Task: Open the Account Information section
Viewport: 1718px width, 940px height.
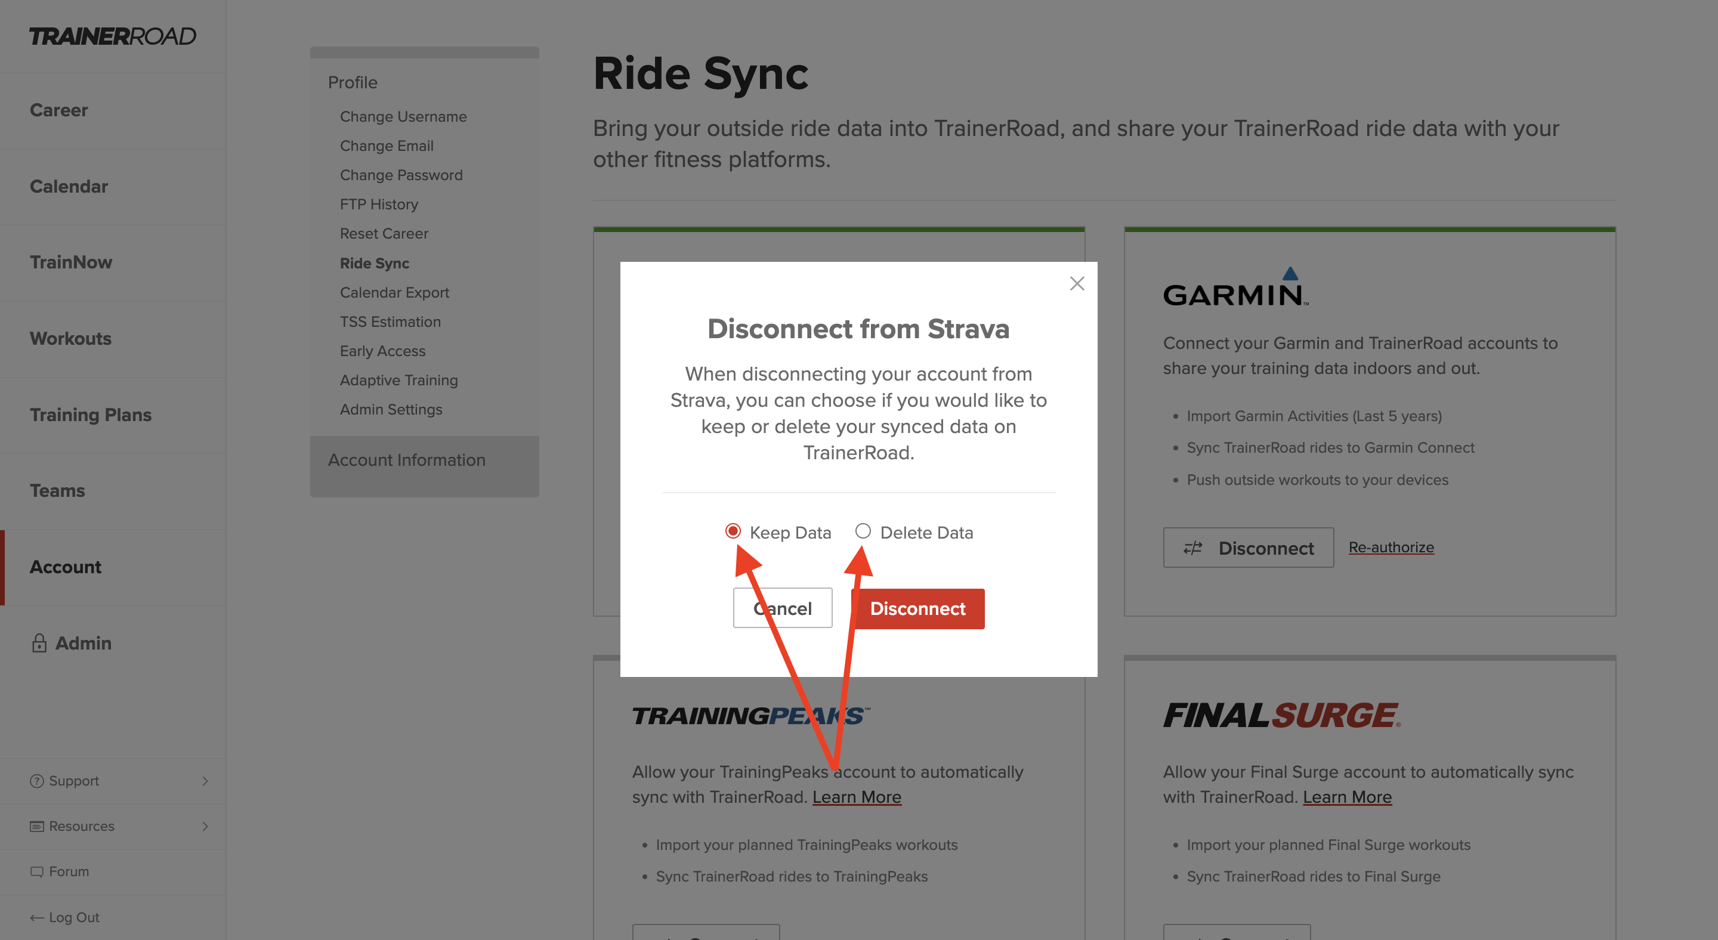Action: (407, 459)
